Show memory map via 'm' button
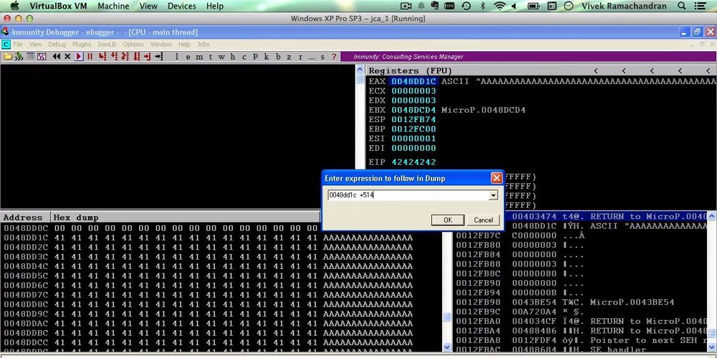Viewport: 717px width, 358px height. pyautogui.click(x=199, y=57)
